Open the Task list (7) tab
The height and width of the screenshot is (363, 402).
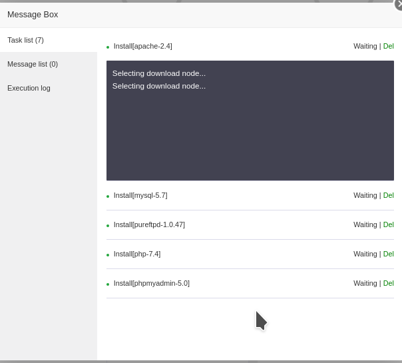(49, 40)
